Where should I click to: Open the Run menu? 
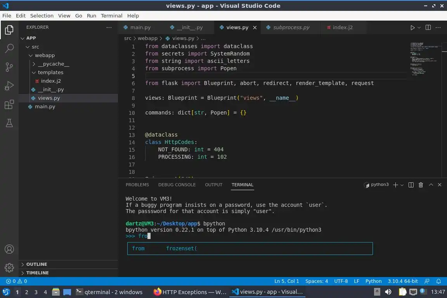92,16
